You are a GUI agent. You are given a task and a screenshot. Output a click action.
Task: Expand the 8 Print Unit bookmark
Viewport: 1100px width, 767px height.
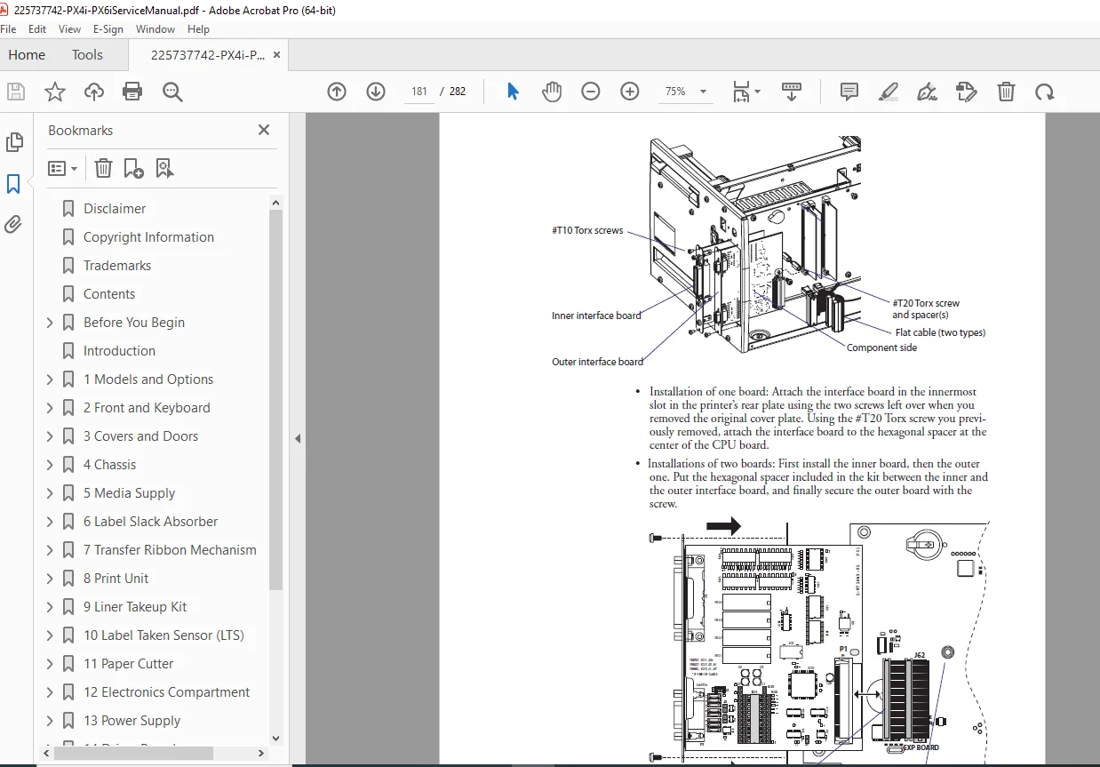pyautogui.click(x=50, y=579)
